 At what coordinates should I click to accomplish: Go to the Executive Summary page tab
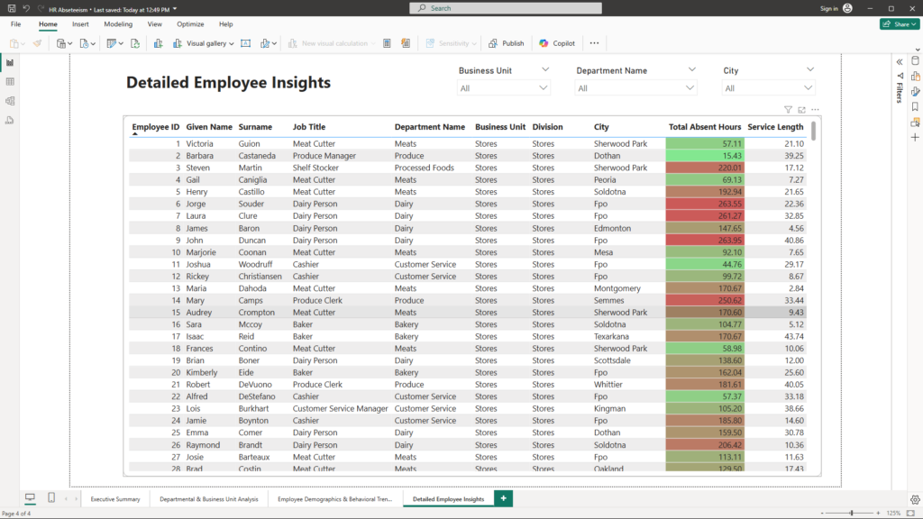tap(115, 498)
